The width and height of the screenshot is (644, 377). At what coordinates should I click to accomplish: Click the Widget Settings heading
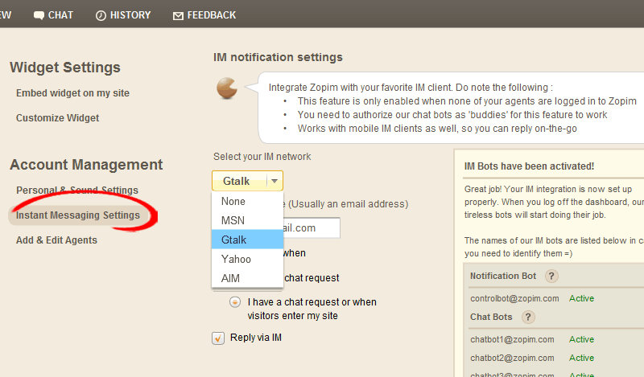(x=65, y=68)
